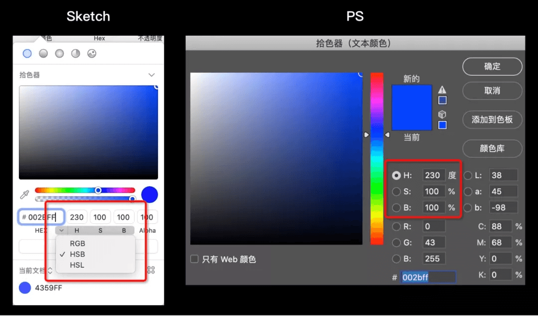Viewport: 538px width, 316px height.
Task: Select RGB's B radio button with value 255
Action: [397, 259]
